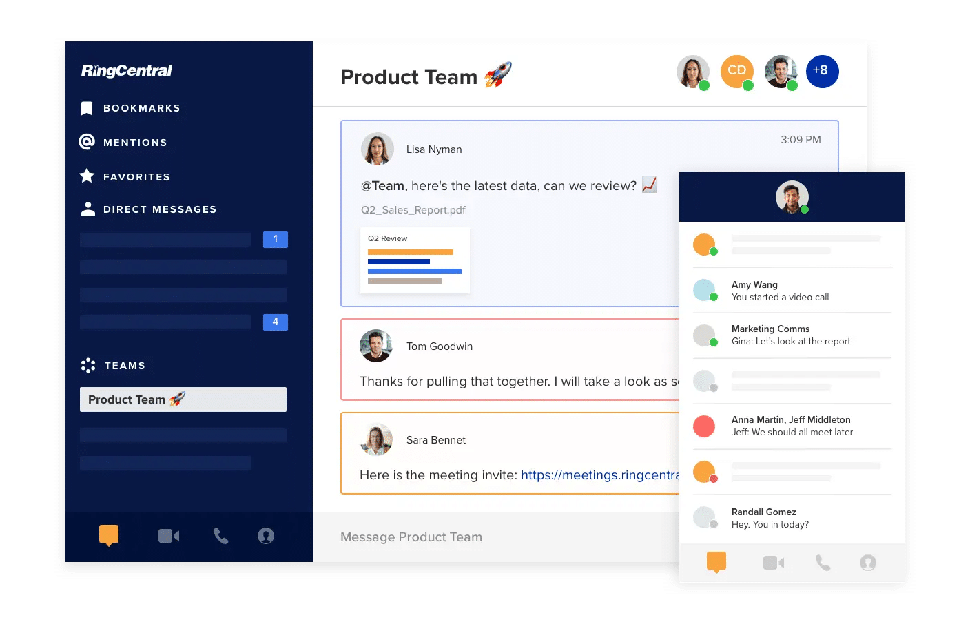Open the meetings.ringcentral invite link
Image resolution: width=970 pixels, height=624 pixels.
(599, 475)
